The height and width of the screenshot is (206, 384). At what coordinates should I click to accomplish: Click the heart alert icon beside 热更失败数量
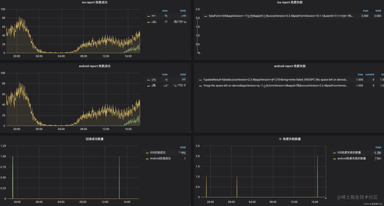(x=280, y=139)
